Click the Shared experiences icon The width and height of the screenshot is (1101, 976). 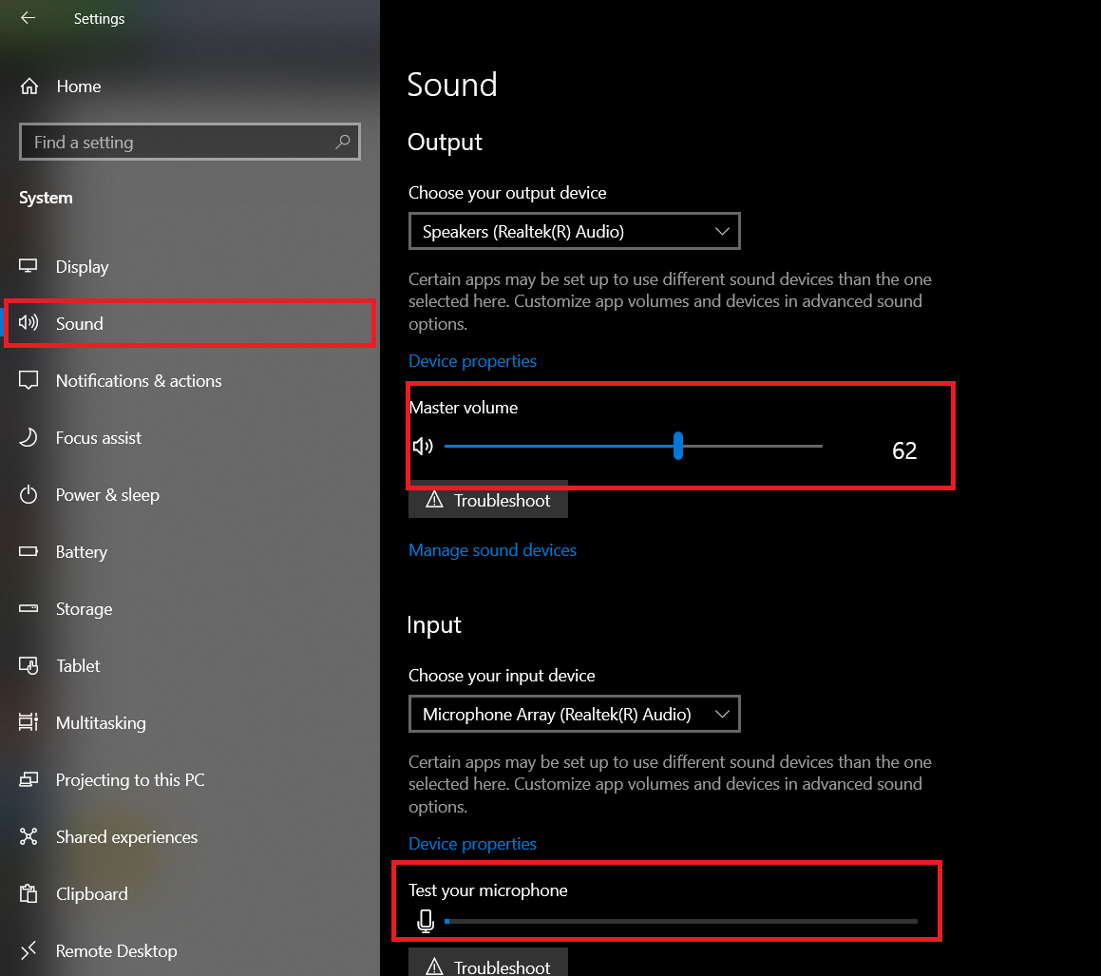[28, 837]
